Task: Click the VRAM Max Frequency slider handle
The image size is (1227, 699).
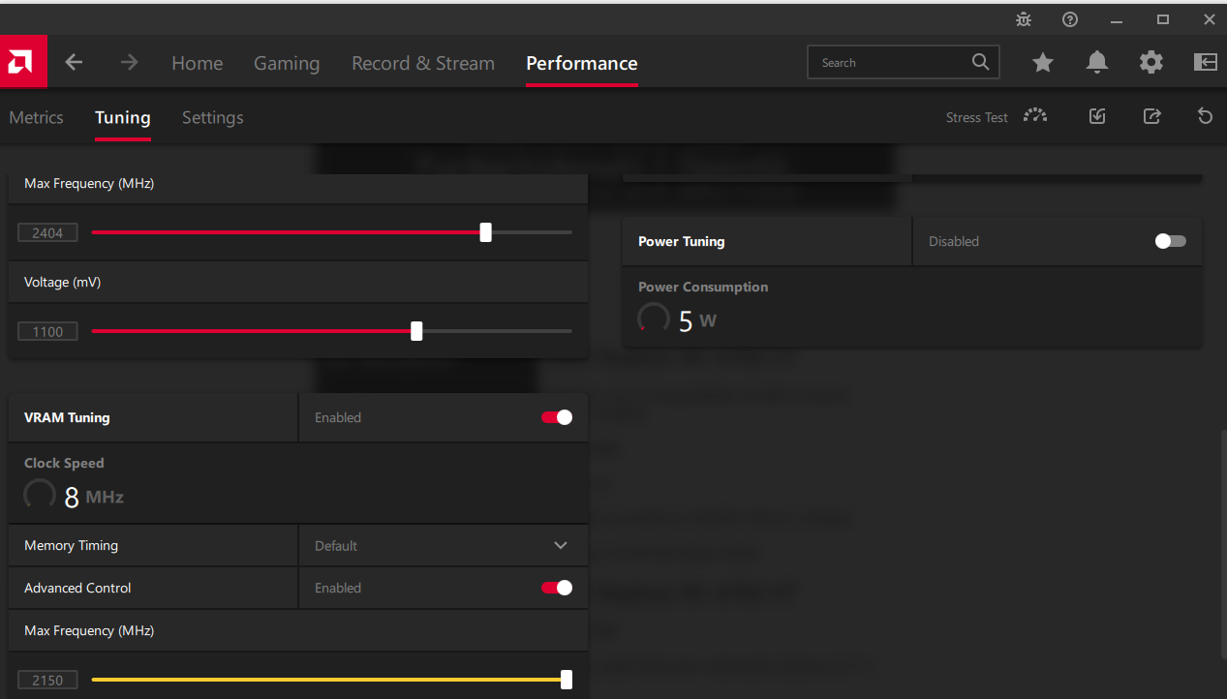Action: 567,680
